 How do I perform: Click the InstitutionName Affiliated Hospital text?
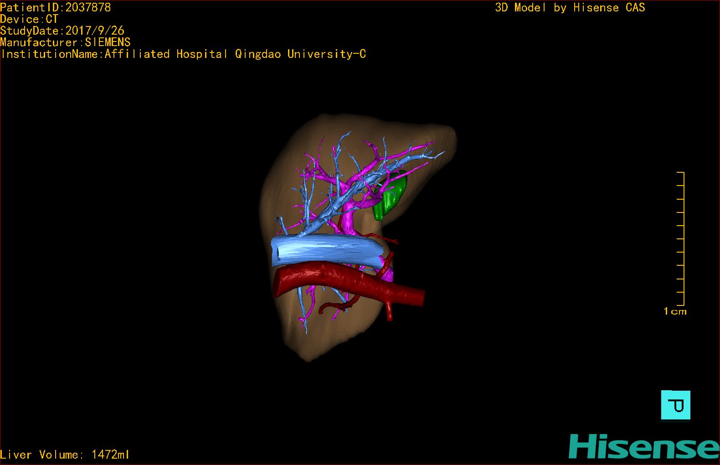click(x=183, y=54)
